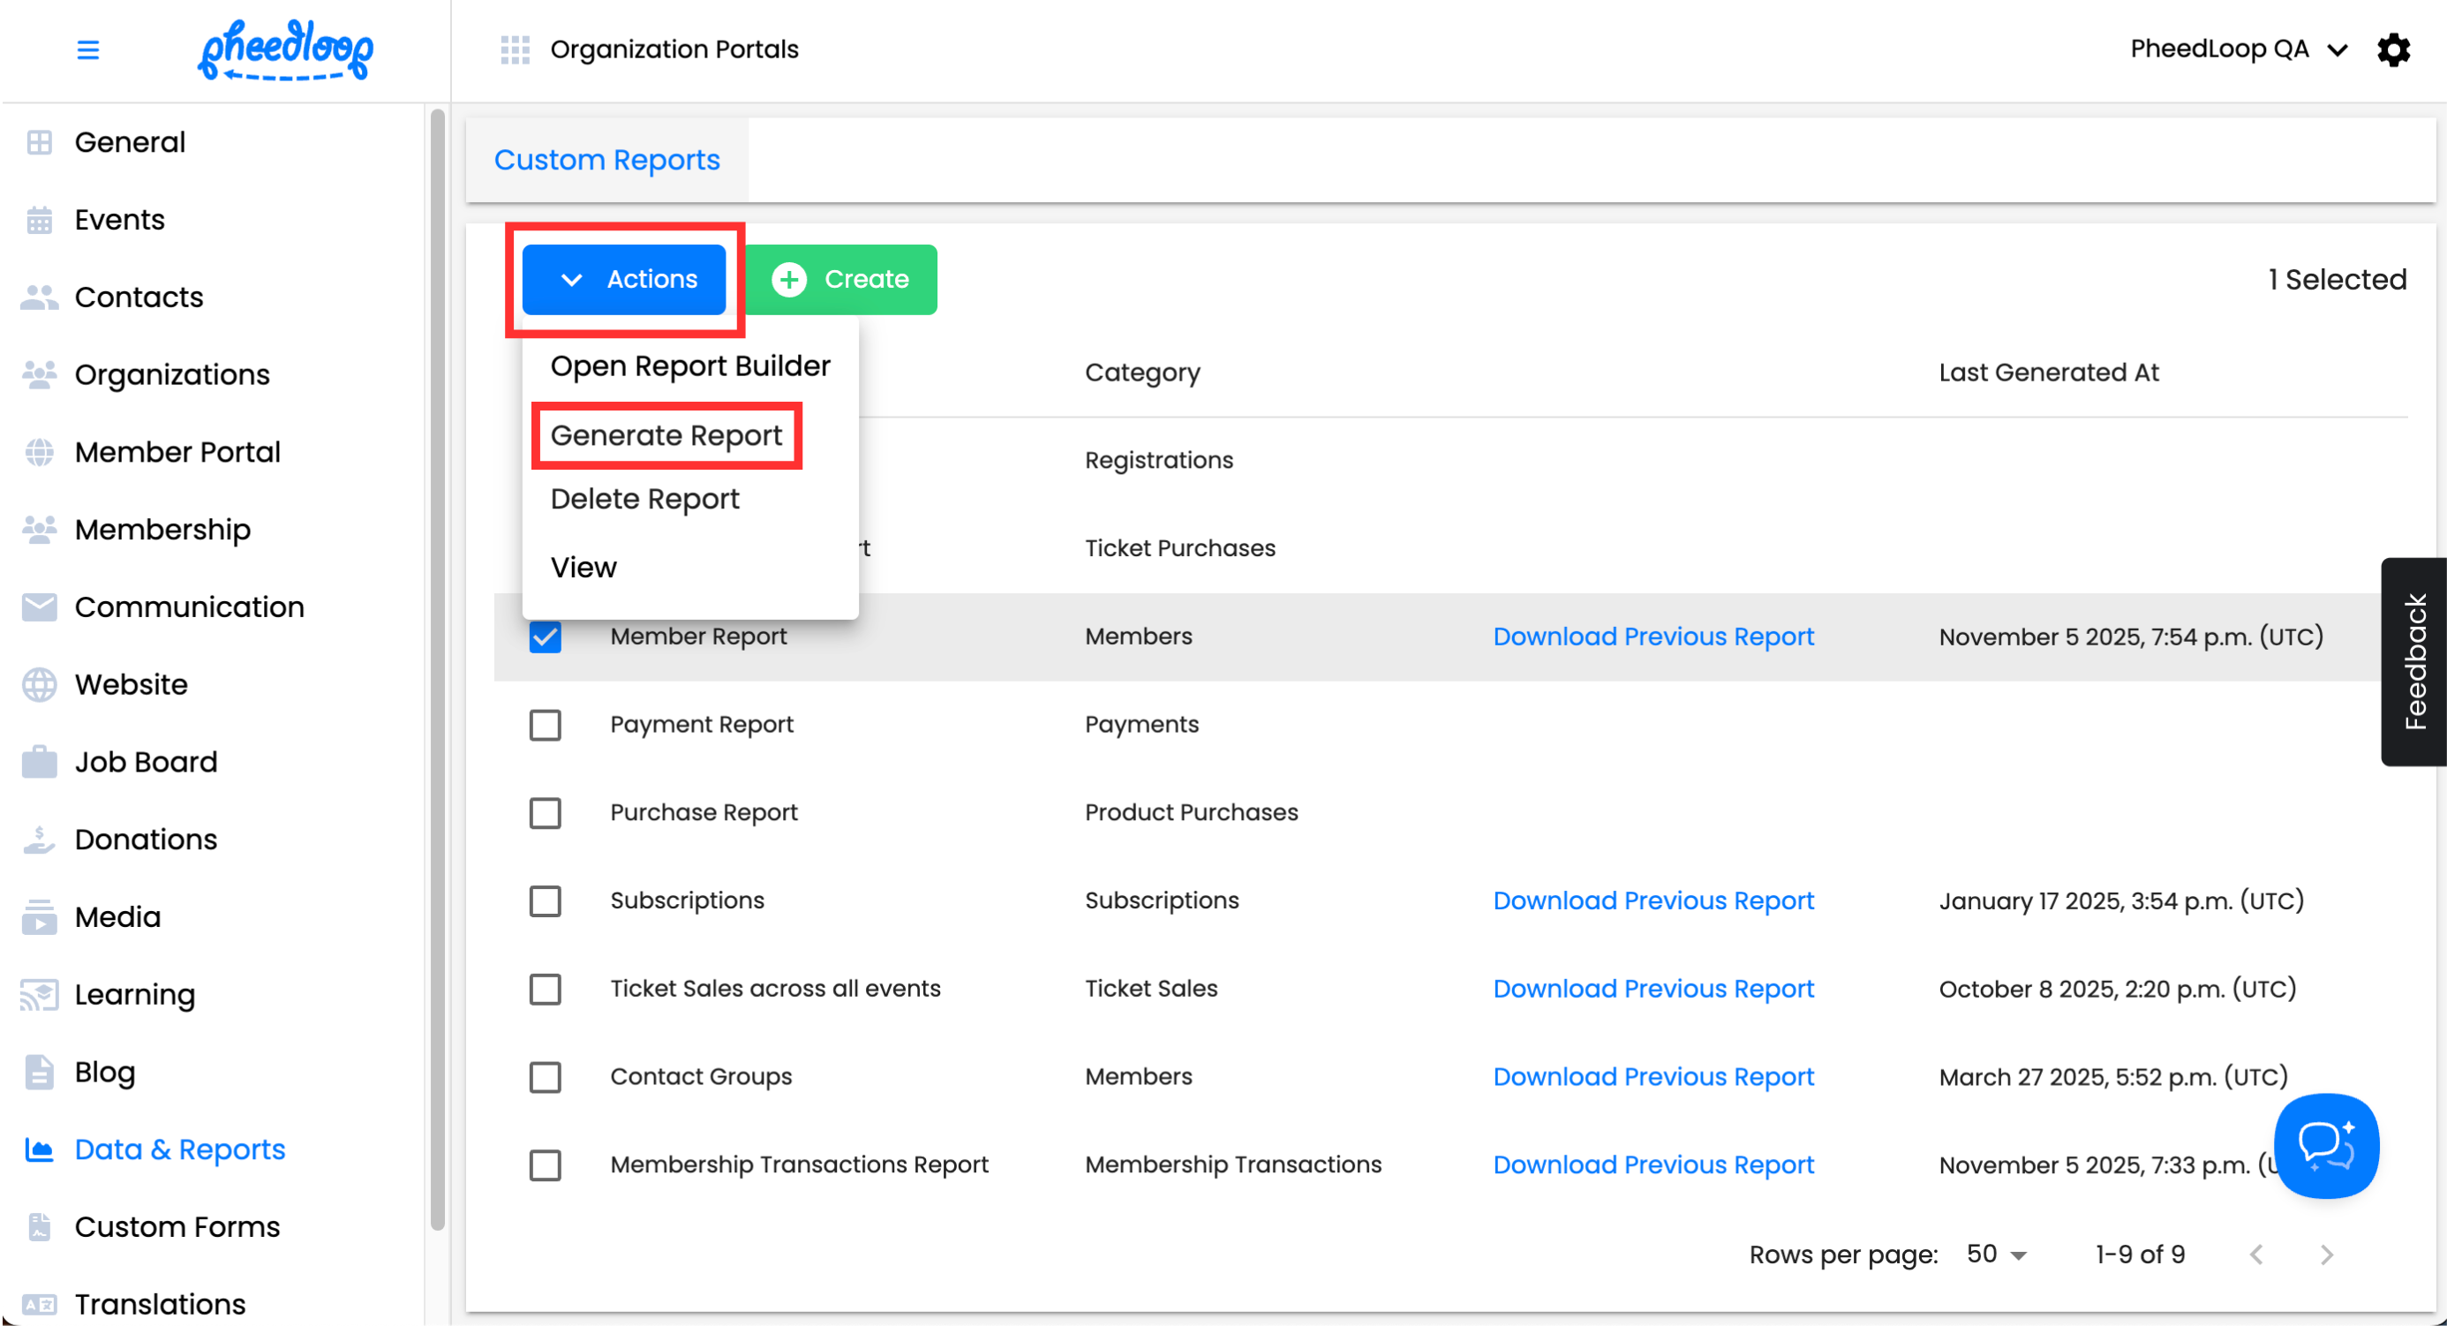Select the Subscriptions row checkbox
This screenshot has height=1326, width=2447.
(x=546, y=900)
